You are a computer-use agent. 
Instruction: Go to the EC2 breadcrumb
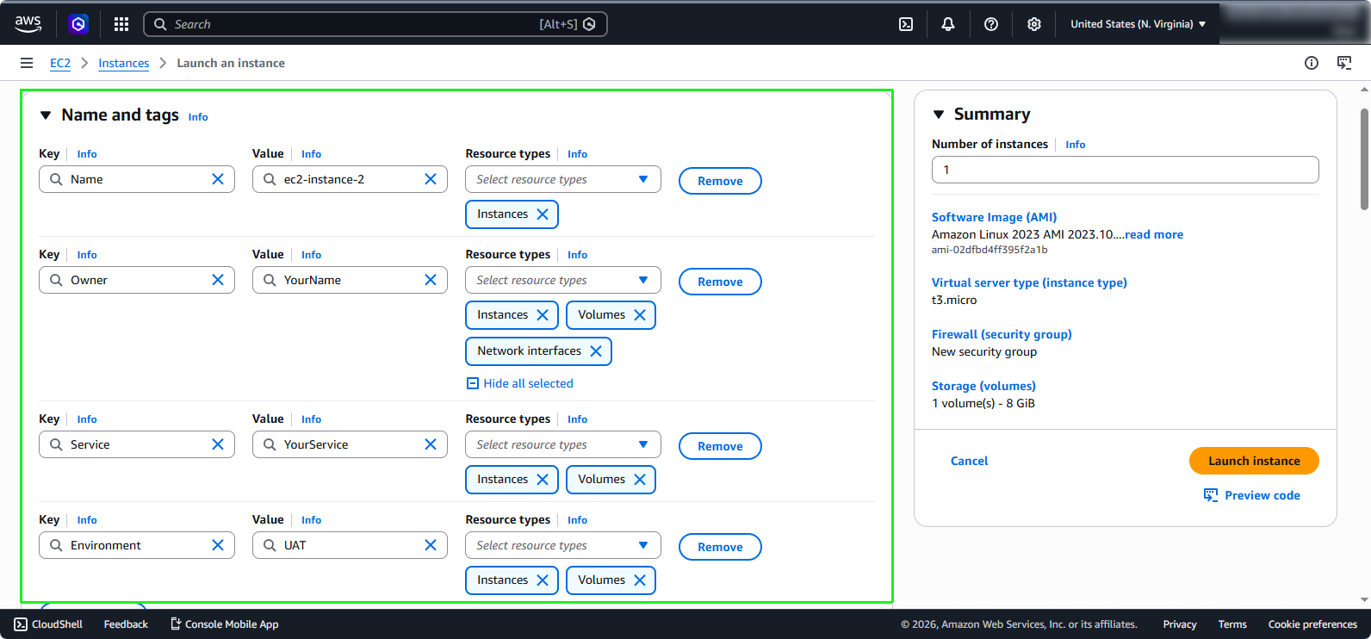coord(60,63)
